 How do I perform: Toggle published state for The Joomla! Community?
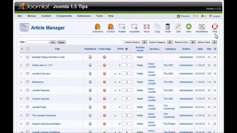[x=90, y=116]
